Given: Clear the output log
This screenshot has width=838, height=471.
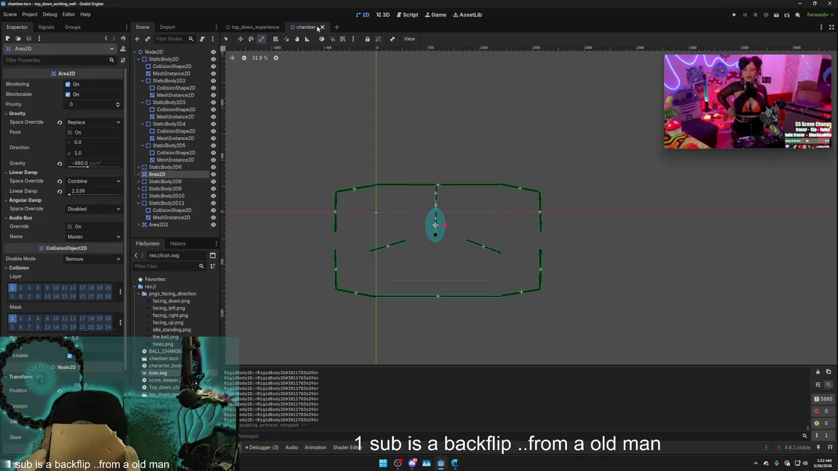Looking at the screenshot, I should pyautogui.click(x=818, y=372).
